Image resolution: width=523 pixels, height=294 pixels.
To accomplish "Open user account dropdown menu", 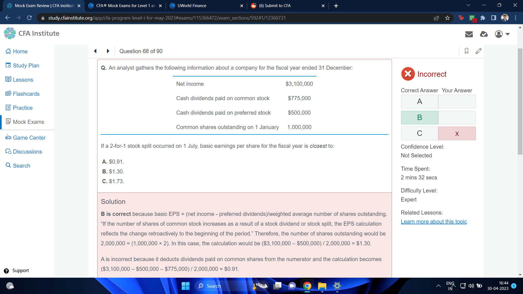I will point(502,34).
